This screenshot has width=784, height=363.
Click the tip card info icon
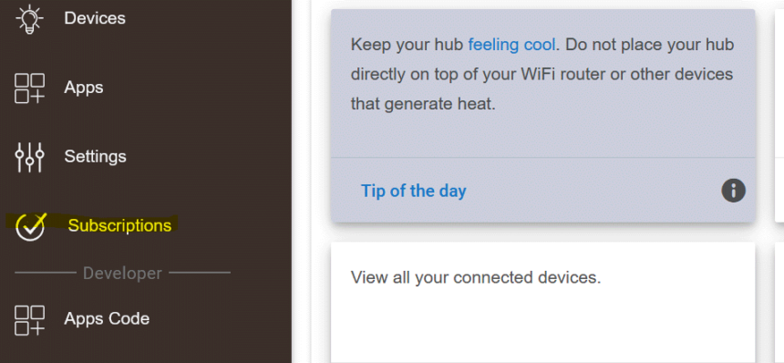coord(733,191)
